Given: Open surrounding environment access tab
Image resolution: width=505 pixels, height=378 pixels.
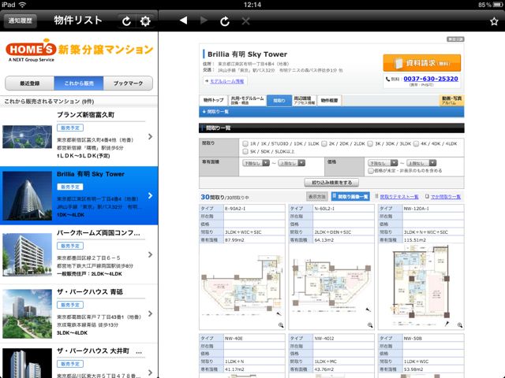Looking at the screenshot, I should pos(305,100).
